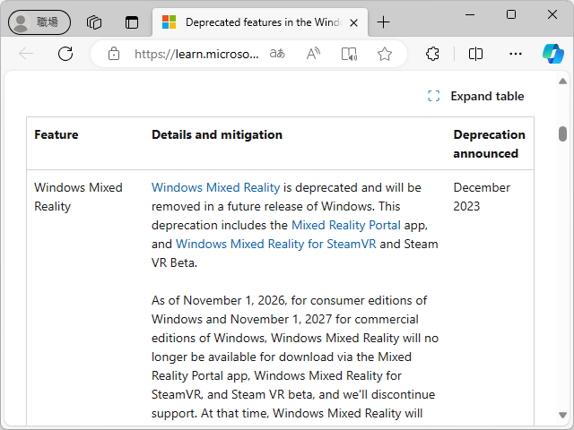View site information lock icon
The image size is (574, 430).
[x=114, y=54]
